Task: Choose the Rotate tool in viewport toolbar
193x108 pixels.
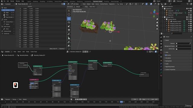Action: tap(69, 22)
